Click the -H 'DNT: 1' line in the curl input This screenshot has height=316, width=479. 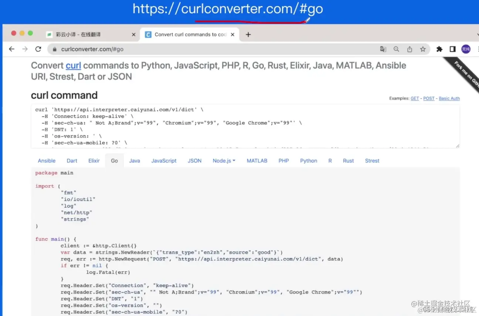coord(62,130)
